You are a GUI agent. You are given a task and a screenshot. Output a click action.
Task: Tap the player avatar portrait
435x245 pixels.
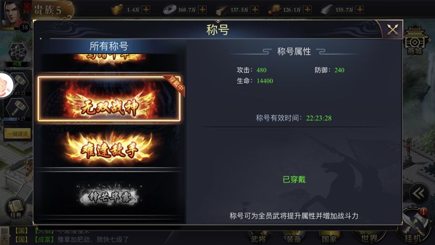[12, 14]
